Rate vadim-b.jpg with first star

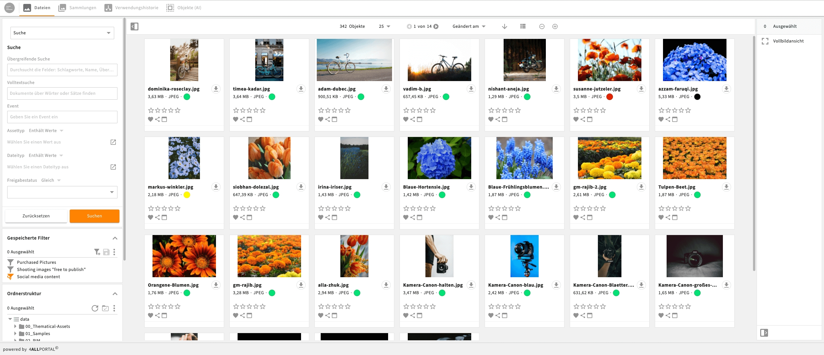pos(406,110)
